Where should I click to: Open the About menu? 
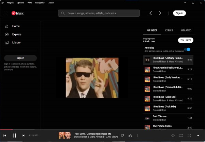point(51,3)
